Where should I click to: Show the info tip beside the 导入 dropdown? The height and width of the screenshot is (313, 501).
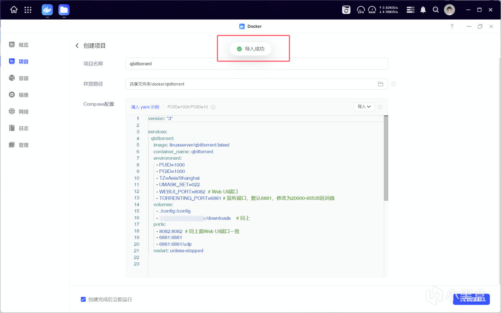[380, 107]
